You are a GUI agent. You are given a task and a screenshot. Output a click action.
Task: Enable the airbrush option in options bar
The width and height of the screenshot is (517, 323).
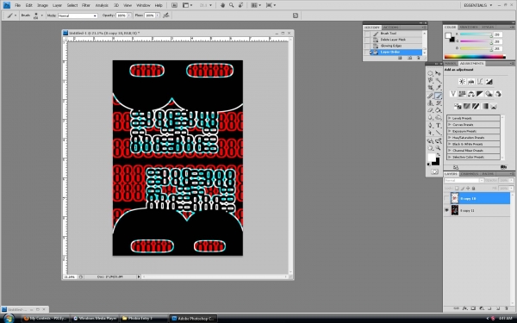[x=165, y=16]
